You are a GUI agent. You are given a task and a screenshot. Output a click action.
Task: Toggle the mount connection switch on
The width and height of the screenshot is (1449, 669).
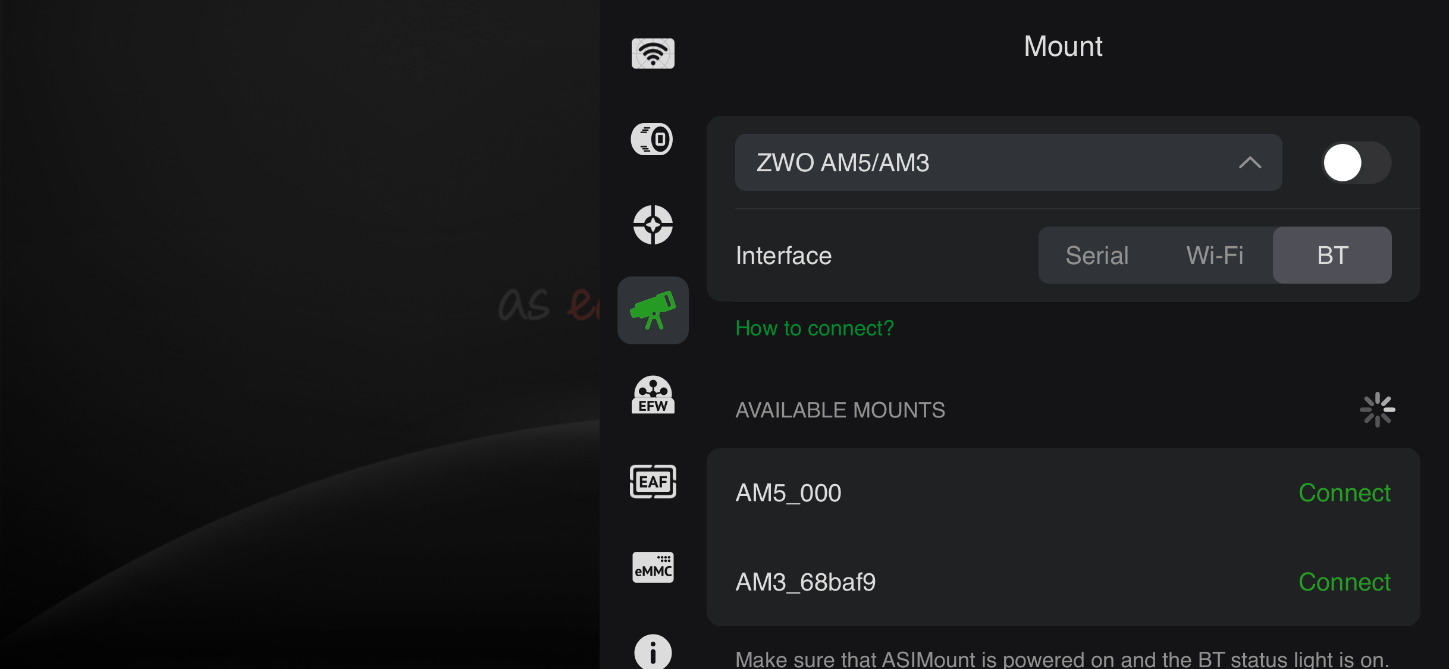pyautogui.click(x=1356, y=162)
